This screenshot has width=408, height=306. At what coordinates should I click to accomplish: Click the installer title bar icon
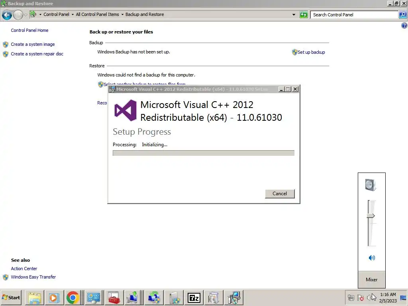(x=112, y=89)
